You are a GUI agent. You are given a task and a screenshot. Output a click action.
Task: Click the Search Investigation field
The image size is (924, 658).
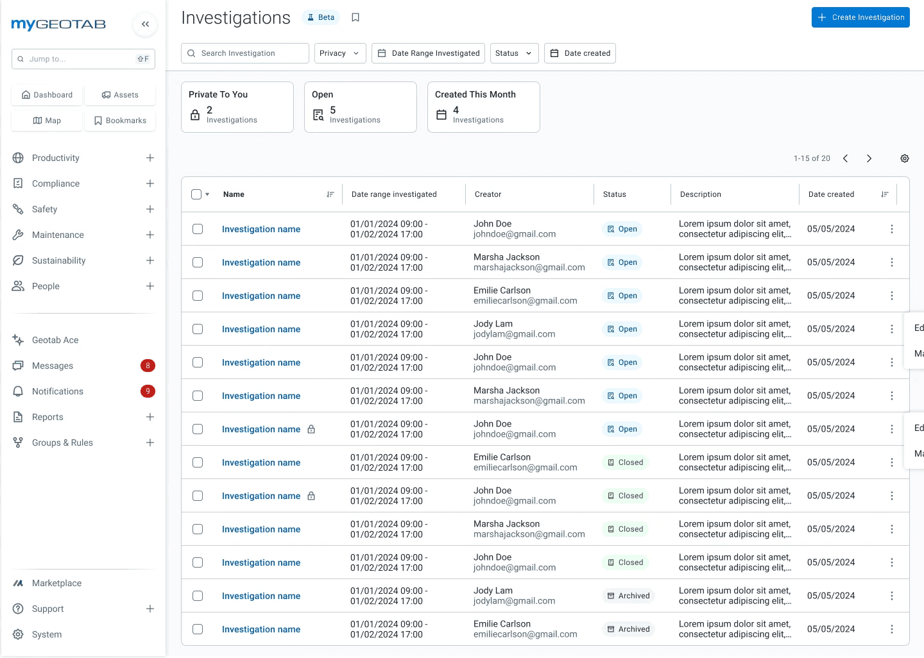[x=245, y=53]
